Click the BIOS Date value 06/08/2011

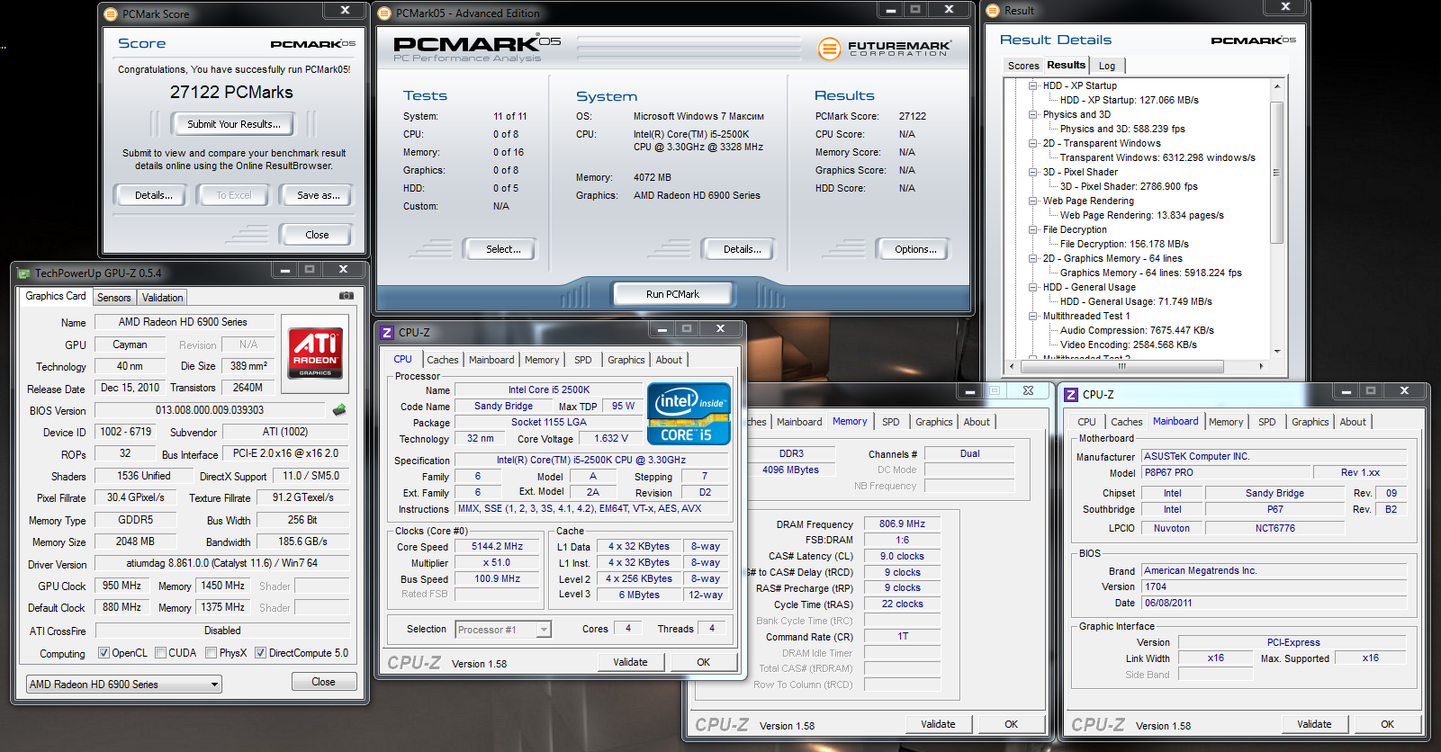[x=1274, y=604]
